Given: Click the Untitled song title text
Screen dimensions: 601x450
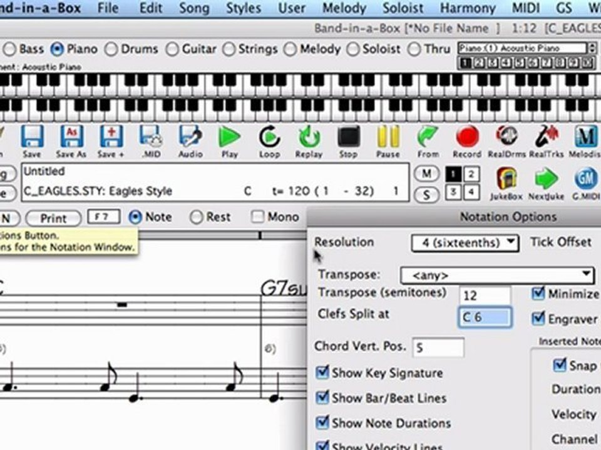Looking at the screenshot, I should pos(44,171).
